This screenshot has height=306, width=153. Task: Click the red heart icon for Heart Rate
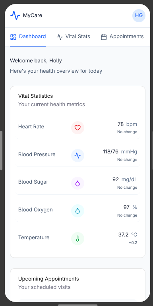coord(77,128)
